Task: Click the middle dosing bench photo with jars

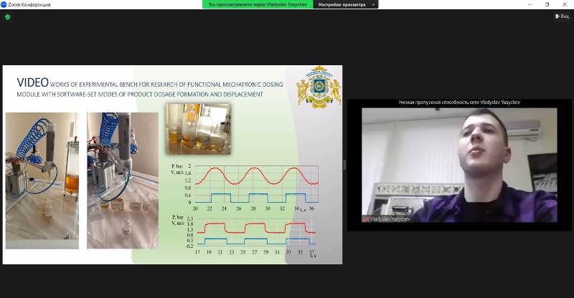Action: click(123, 181)
